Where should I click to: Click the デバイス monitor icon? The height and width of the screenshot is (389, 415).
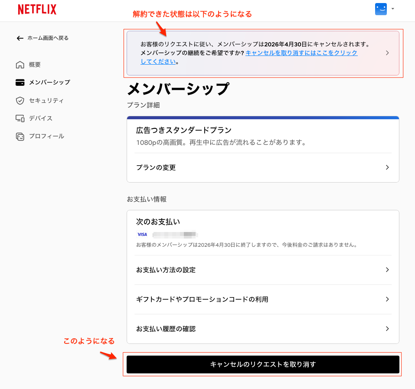pos(20,118)
